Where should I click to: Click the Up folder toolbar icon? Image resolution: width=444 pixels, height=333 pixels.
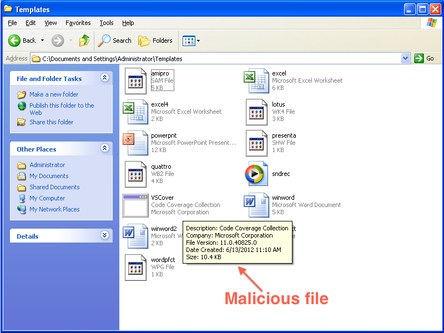click(84, 41)
